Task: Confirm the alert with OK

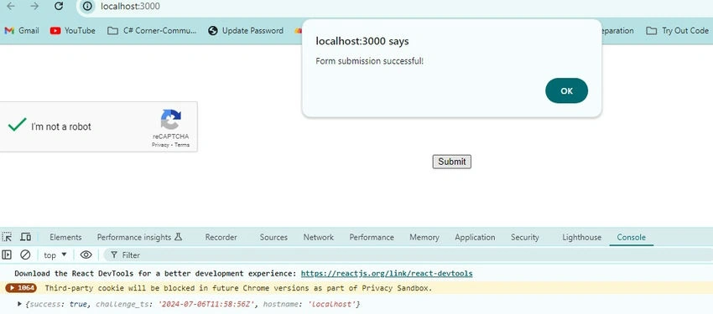Action: (x=566, y=90)
